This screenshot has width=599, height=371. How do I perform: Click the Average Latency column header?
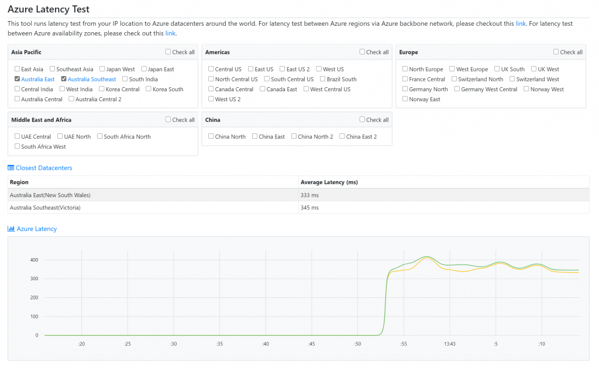[x=329, y=182]
